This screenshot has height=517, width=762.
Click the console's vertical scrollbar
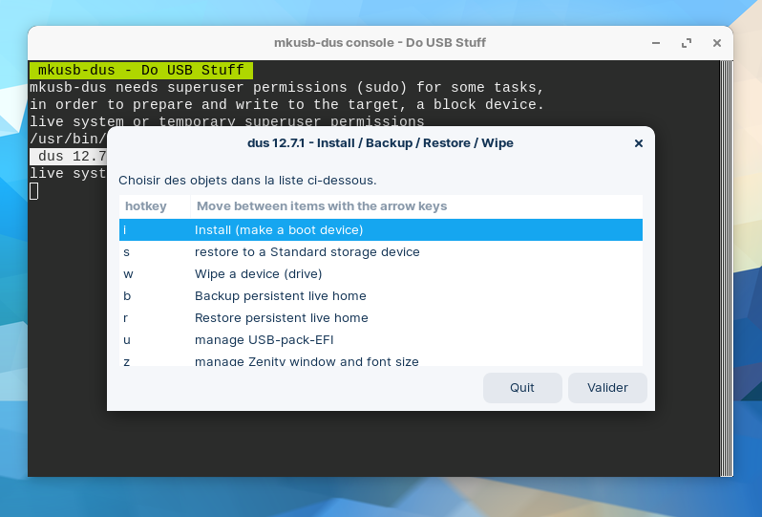pos(727,268)
